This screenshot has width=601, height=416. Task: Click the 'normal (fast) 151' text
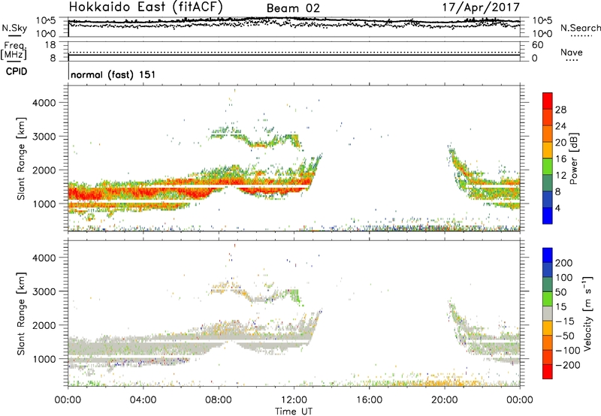coord(113,74)
